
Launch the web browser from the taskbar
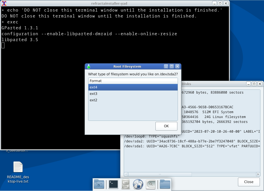point(138,184)
